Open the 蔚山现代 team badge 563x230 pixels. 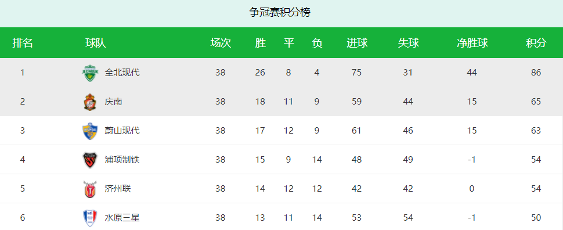(x=90, y=131)
